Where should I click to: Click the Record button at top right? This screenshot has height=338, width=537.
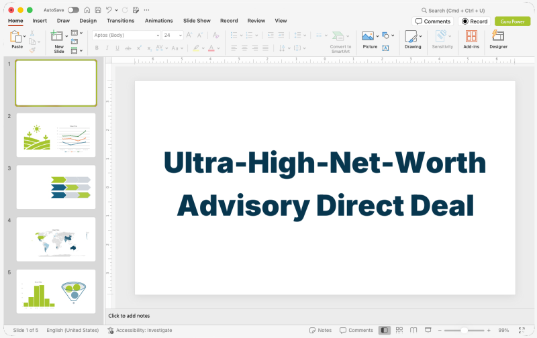475,21
